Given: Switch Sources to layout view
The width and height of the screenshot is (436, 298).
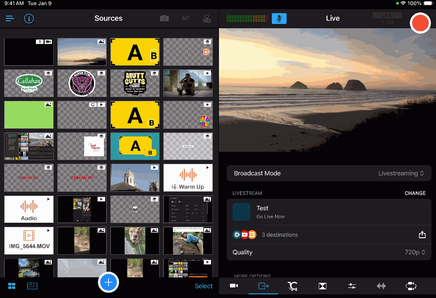Looking at the screenshot, I should click(32, 286).
